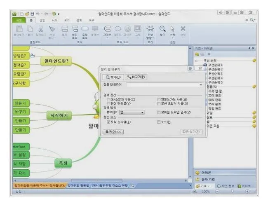Toggle the 대/소문자 구분(C) checkbox
268x206 pixels.
(x=108, y=99)
